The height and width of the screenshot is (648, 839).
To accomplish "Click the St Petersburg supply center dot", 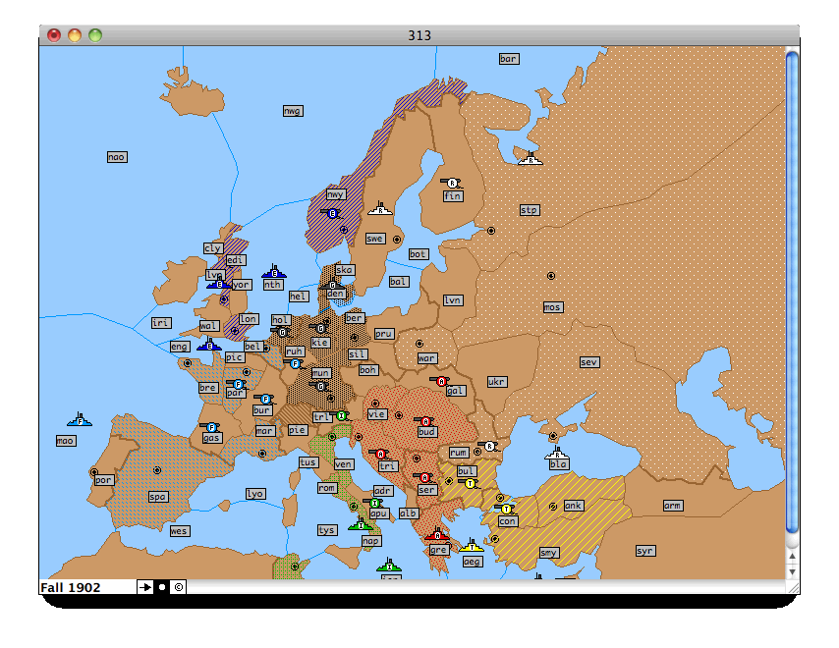I will pyautogui.click(x=490, y=231).
